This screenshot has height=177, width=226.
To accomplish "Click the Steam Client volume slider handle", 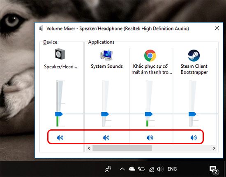I will [192, 114].
